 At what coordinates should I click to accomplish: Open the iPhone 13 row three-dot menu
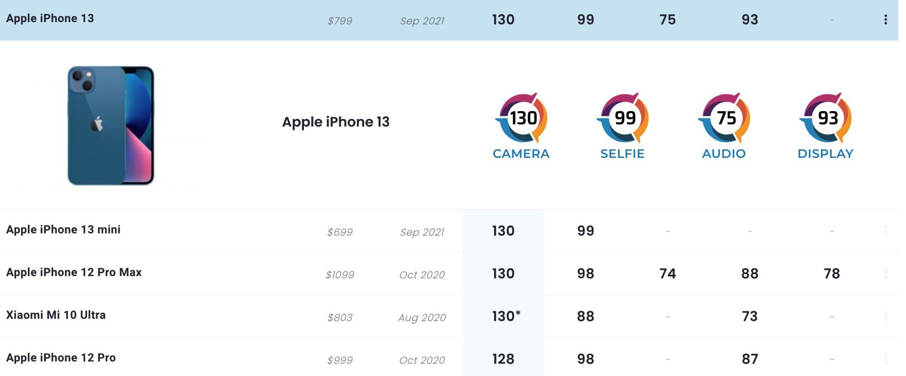click(x=885, y=19)
